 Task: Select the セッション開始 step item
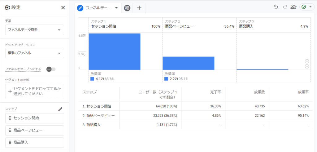35,118
